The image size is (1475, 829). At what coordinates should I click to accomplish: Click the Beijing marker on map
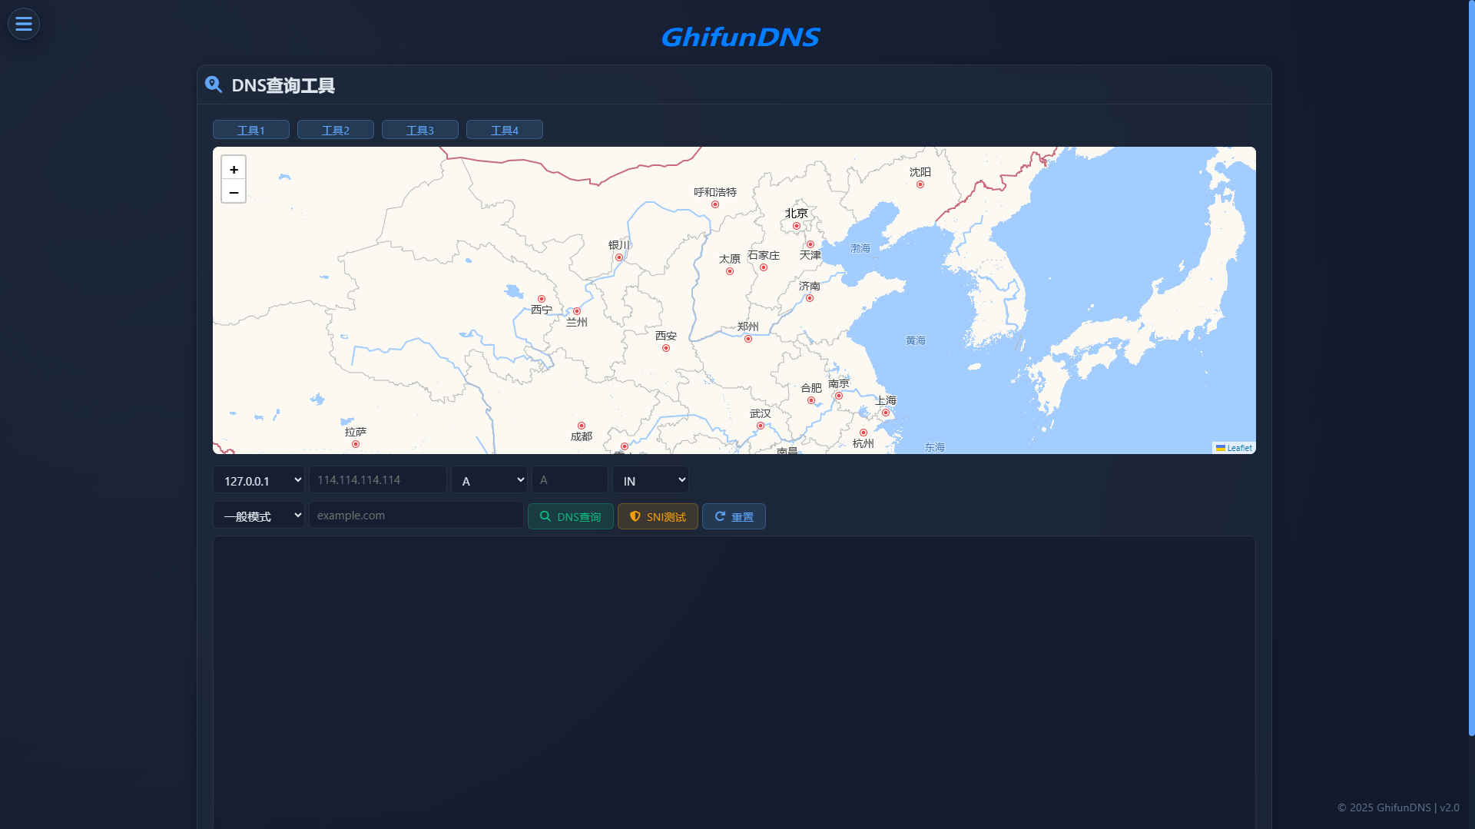[797, 226]
